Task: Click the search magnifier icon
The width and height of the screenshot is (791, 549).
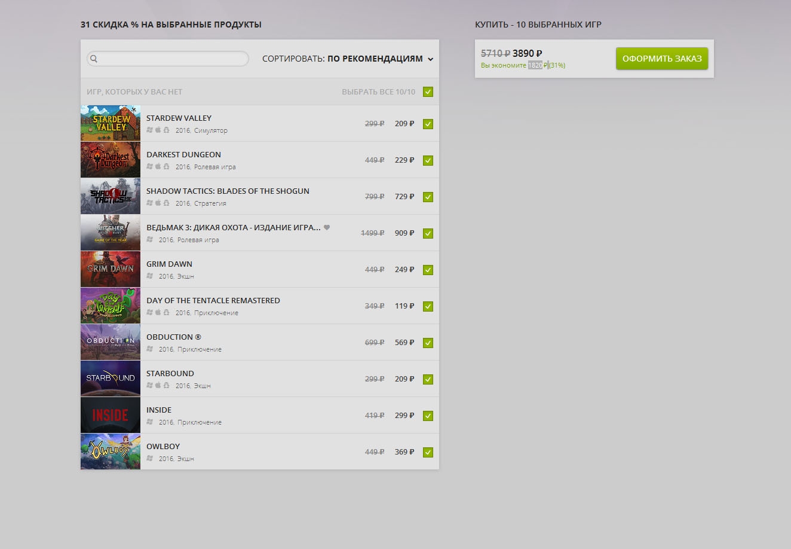Action: 94,59
